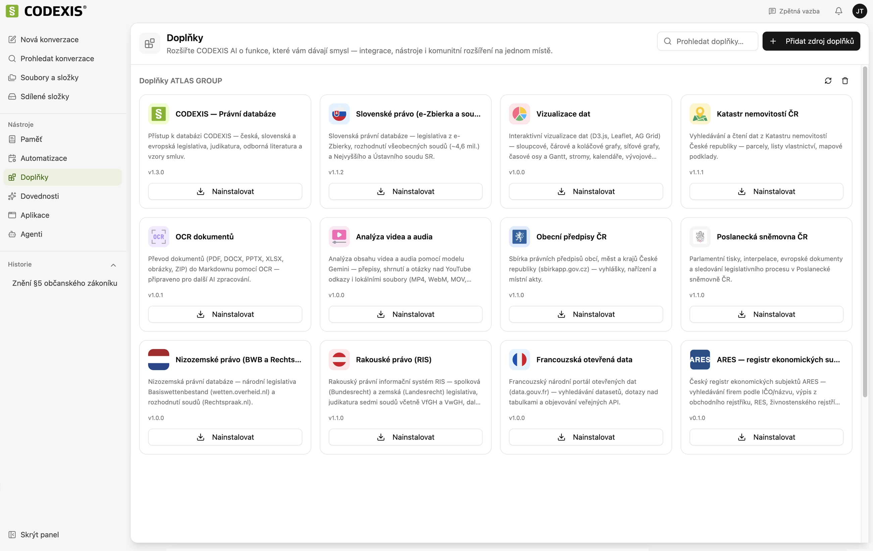873x551 pixels.
Task: Select Doplňky in the sidebar
Action: pyautogui.click(x=62, y=177)
